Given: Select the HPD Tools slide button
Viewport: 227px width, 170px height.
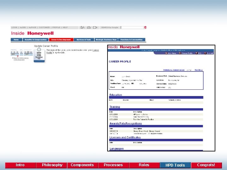Looking at the screenshot, I should point(175,165).
